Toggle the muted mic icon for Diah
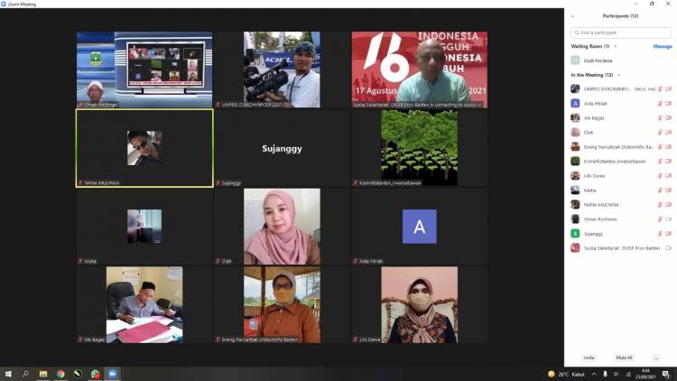The height and width of the screenshot is (381, 677). point(660,133)
